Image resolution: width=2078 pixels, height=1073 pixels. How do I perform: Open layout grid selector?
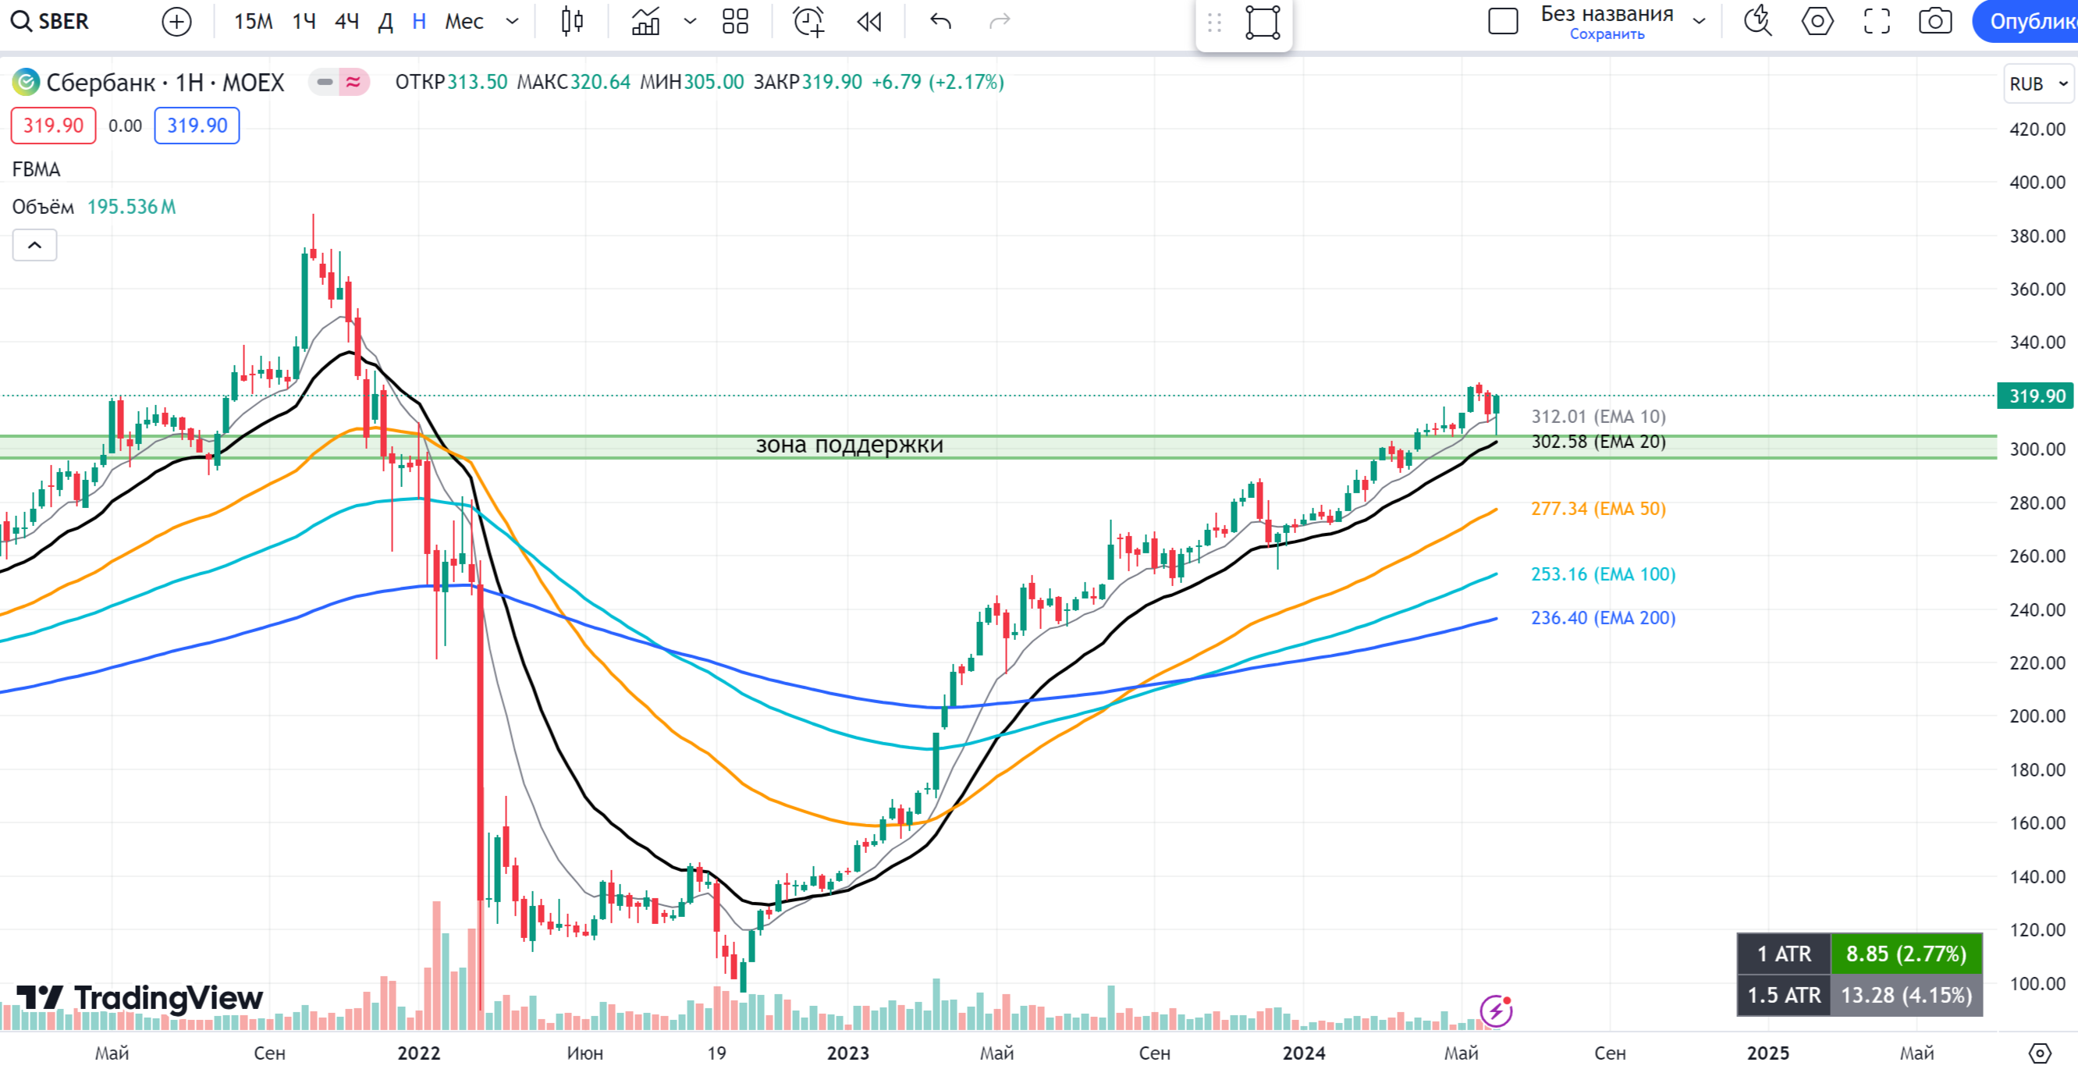(735, 21)
